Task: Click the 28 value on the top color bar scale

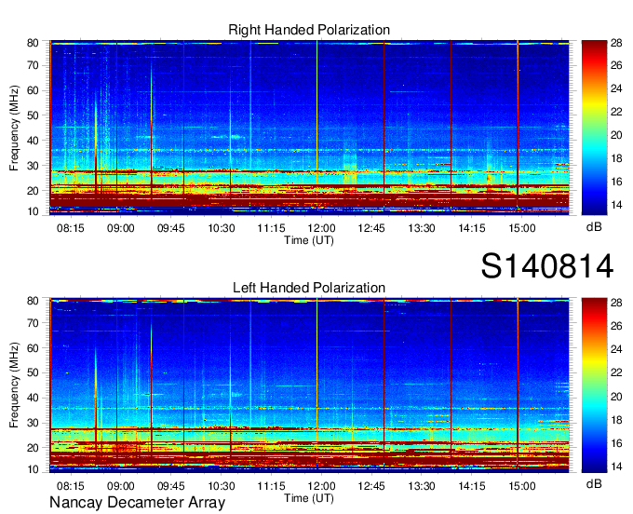Action: (x=616, y=43)
